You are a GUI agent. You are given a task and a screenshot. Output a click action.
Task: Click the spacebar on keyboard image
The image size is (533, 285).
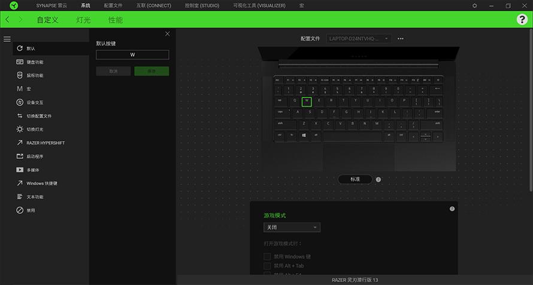pyautogui.click(x=352, y=136)
